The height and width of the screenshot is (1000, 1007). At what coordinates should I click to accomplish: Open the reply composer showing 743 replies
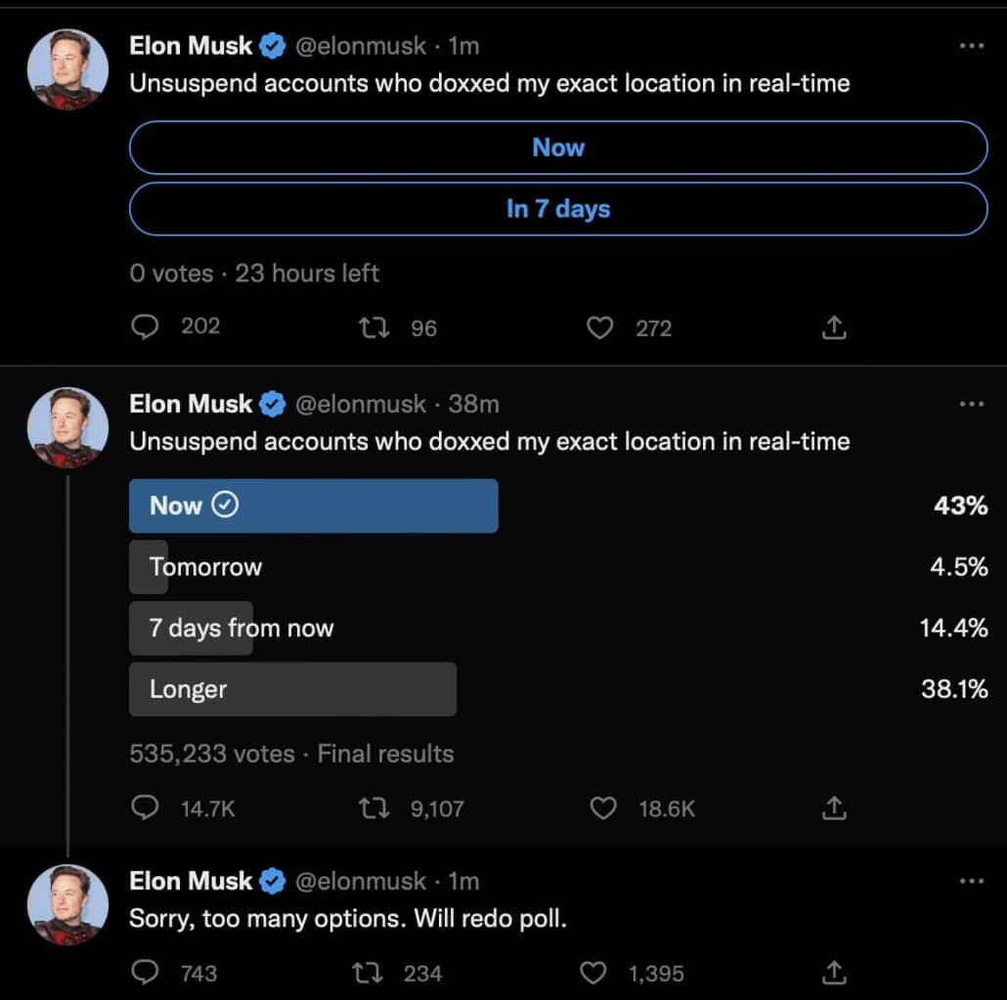pos(145,972)
